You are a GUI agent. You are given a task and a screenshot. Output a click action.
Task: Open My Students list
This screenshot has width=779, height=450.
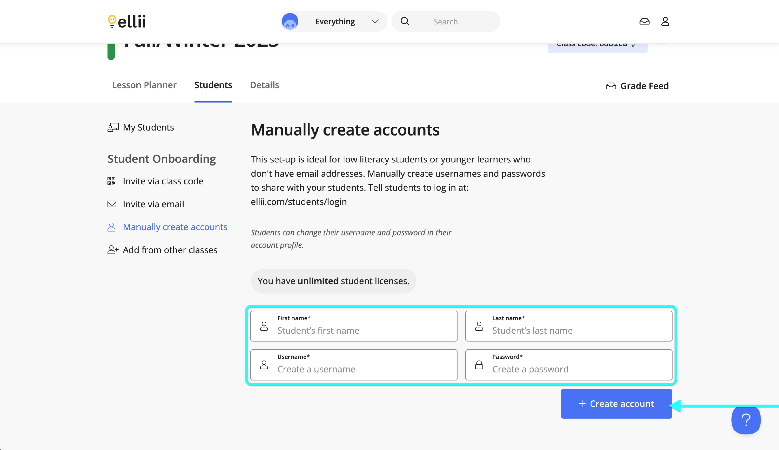point(148,127)
